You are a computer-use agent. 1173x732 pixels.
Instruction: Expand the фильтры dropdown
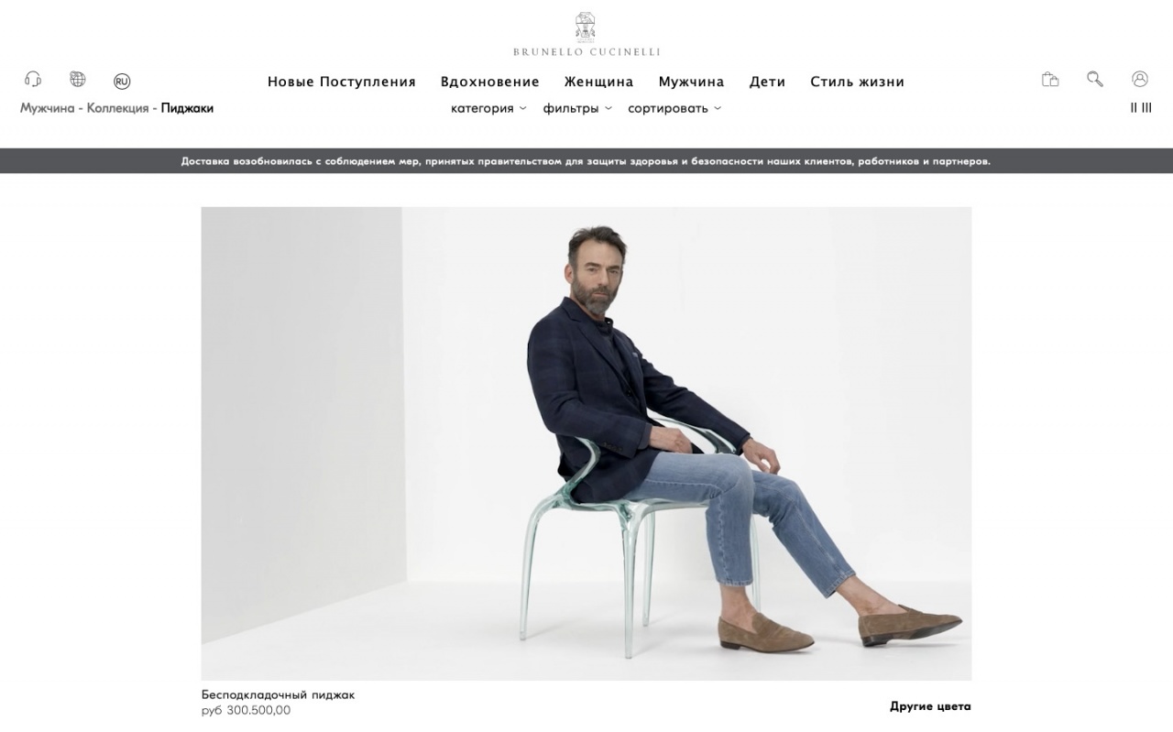point(577,108)
